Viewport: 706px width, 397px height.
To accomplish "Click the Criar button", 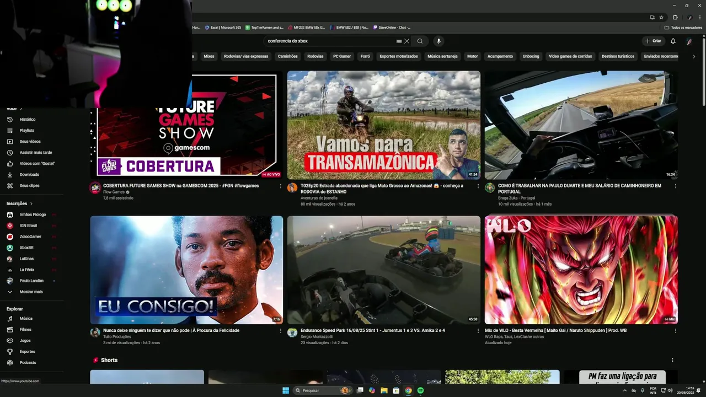I will coord(653,41).
